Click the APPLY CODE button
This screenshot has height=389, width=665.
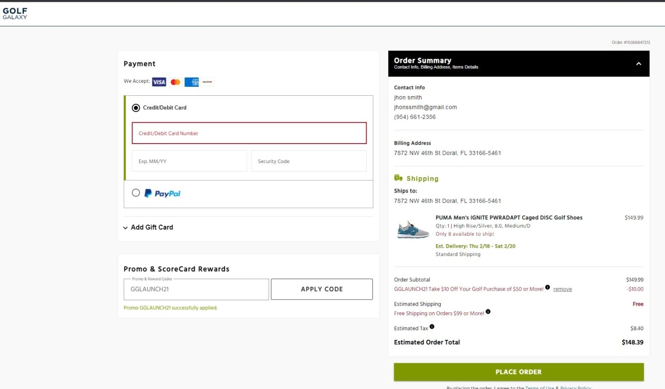tap(322, 289)
